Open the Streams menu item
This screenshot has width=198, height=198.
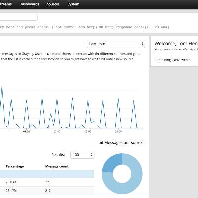click(x=6, y=4)
